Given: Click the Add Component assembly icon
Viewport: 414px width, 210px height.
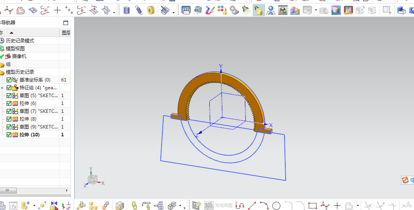Looking at the screenshot, I should (25, 205).
